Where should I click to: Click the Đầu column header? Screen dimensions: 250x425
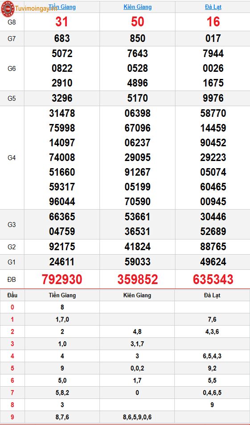click(12, 295)
